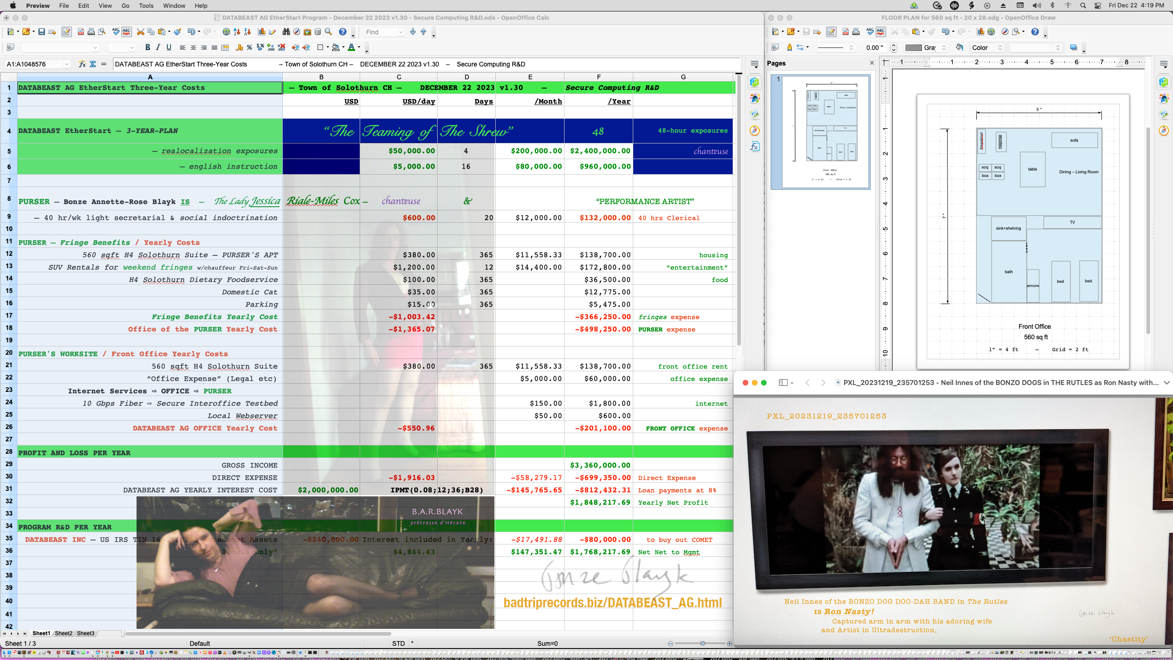Screen dimensions: 1173x660
Task: Find next with the down arrow
Action: 413,32
